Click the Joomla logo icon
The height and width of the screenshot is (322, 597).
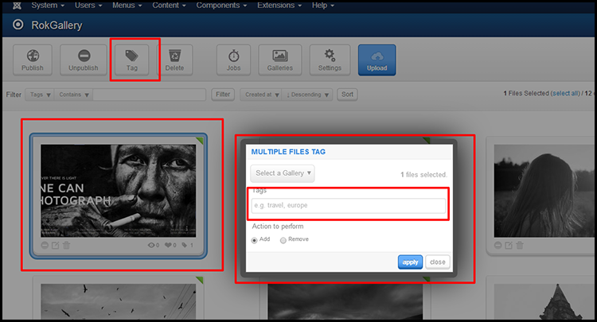[18, 6]
